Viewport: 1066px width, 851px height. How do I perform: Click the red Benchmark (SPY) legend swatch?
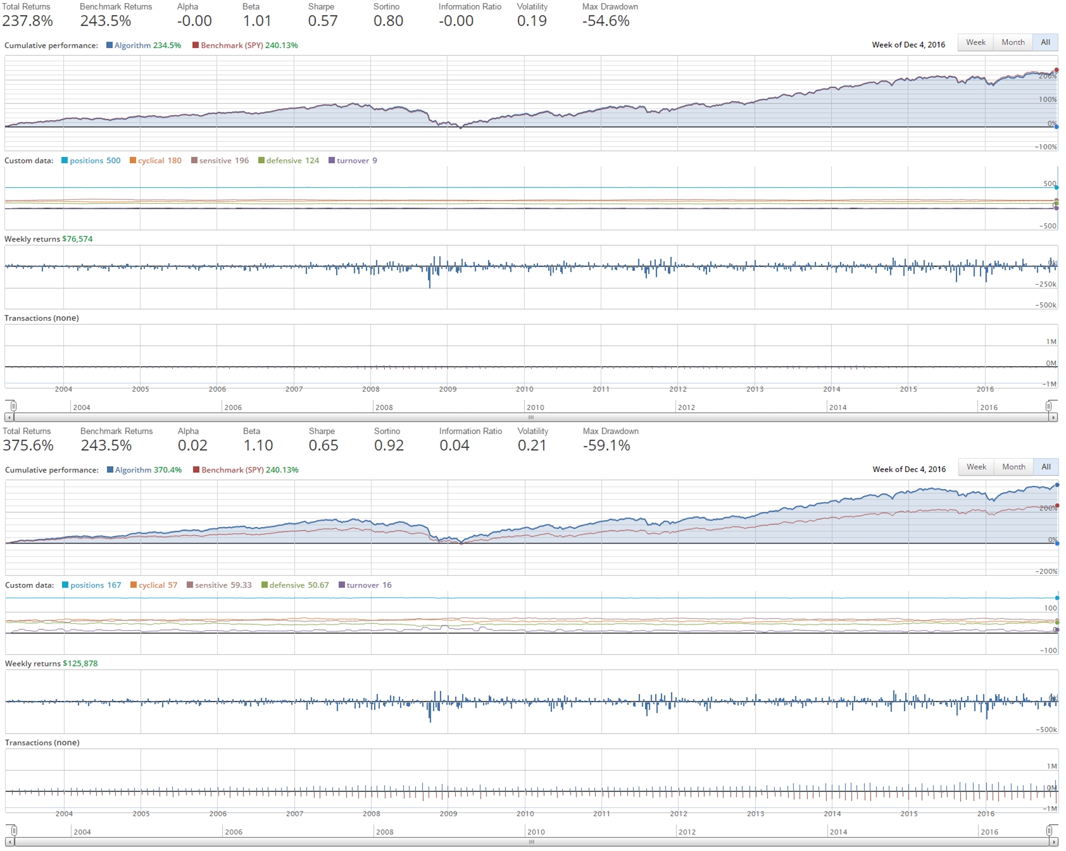click(x=196, y=45)
